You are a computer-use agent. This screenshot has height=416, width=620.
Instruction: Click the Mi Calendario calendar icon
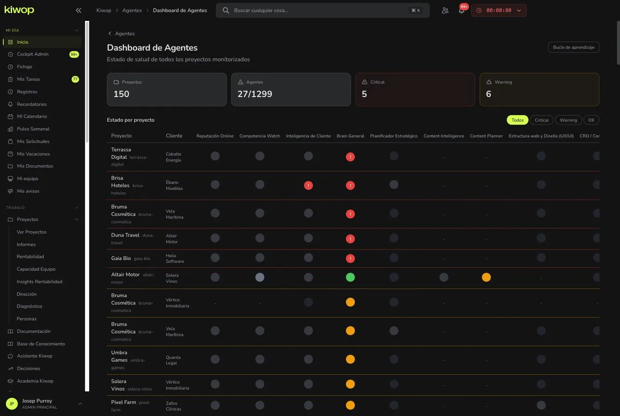(10, 117)
